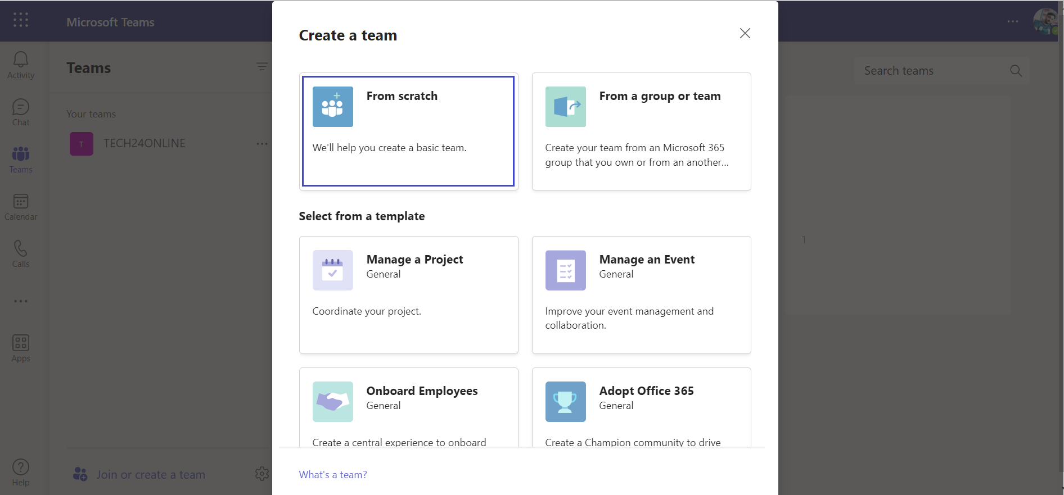Click the search magnifier icon
The height and width of the screenshot is (495, 1064).
click(1016, 71)
